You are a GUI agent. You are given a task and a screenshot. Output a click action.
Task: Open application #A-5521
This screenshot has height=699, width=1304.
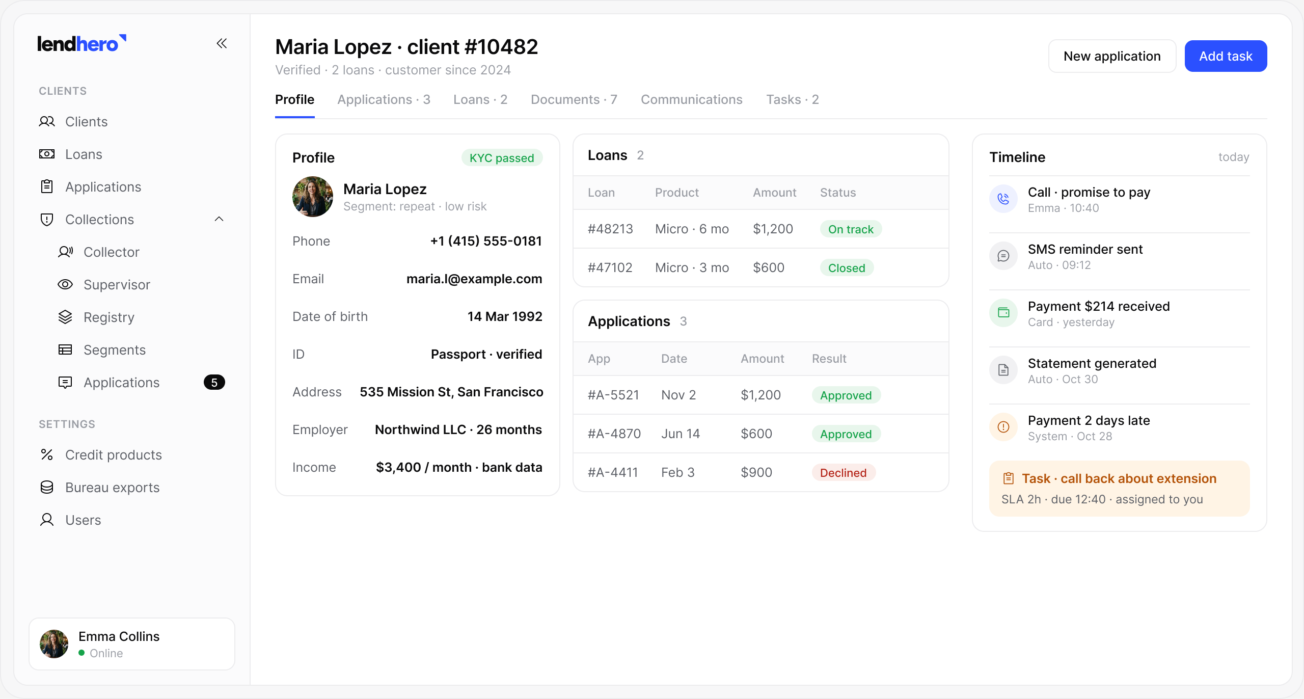761,395
